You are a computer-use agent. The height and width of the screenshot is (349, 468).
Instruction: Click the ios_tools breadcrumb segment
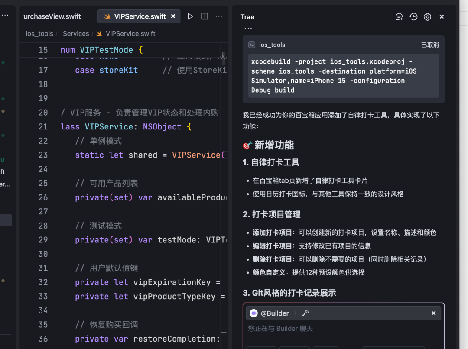pyautogui.click(x=39, y=34)
